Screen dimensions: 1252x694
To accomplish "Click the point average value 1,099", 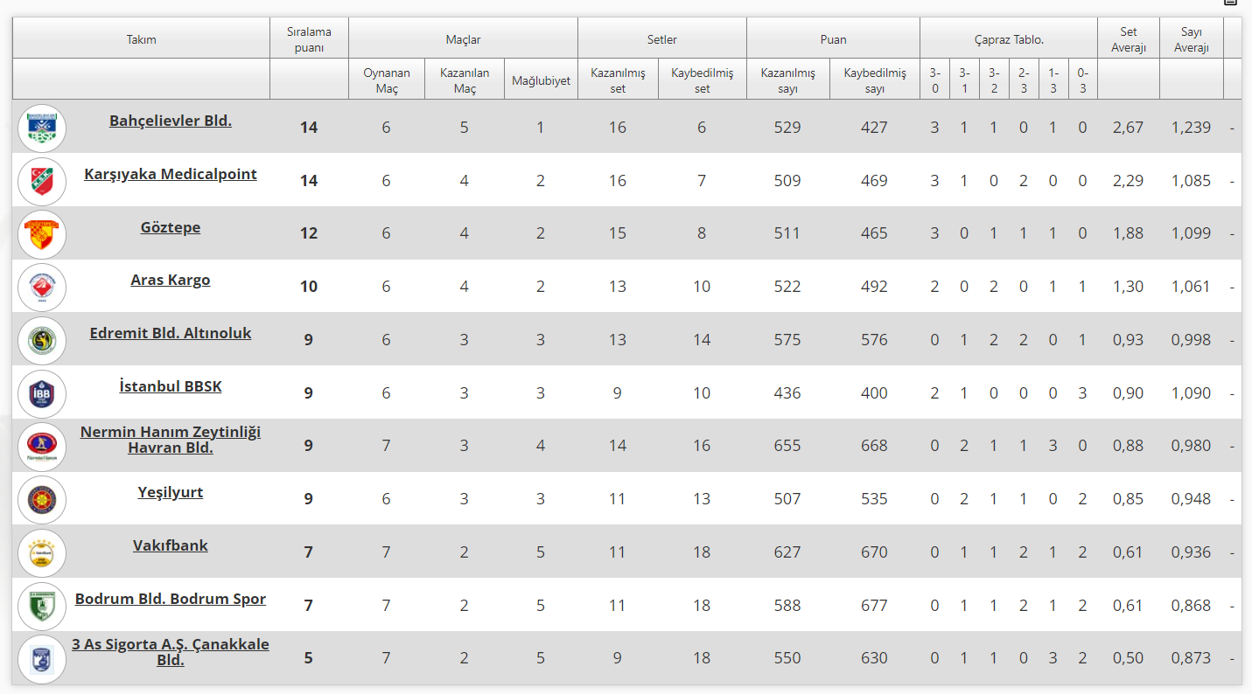I will pyautogui.click(x=1192, y=233).
